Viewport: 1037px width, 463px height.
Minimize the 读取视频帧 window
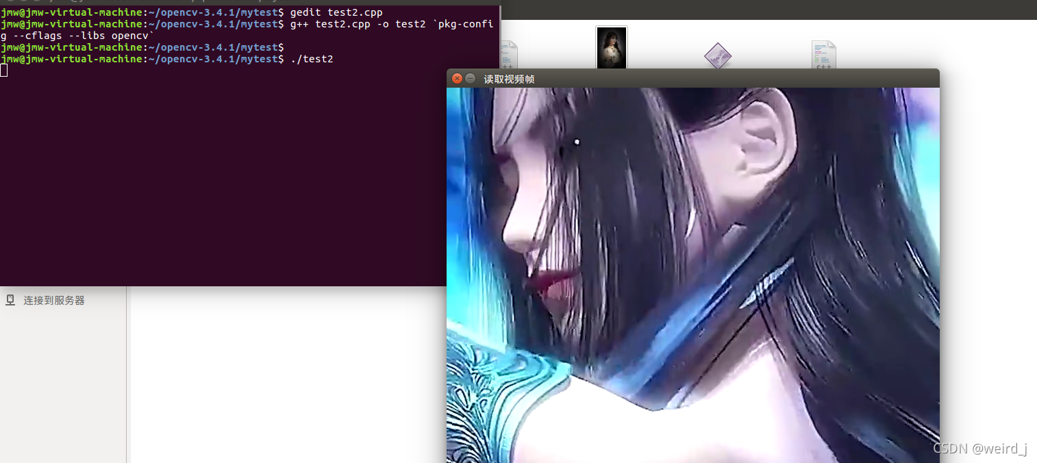coord(471,79)
